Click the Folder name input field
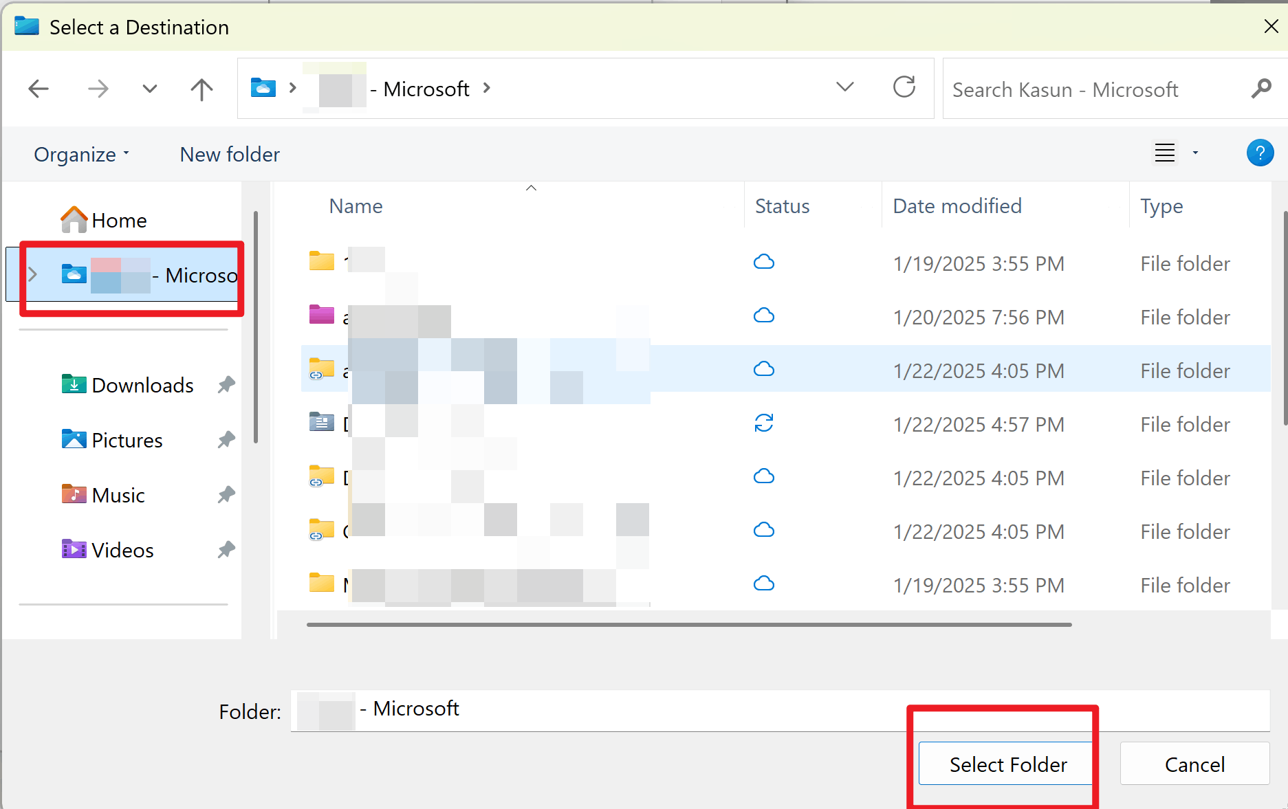The image size is (1288, 809). 780,711
